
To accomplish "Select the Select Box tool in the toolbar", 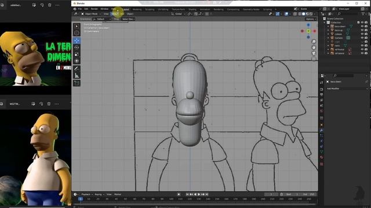I will [77, 26].
